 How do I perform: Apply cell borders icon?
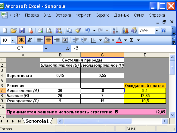[94, 40]
